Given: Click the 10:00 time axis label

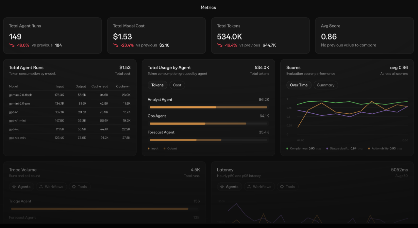Looking at the screenshot, I should point(405,140).
